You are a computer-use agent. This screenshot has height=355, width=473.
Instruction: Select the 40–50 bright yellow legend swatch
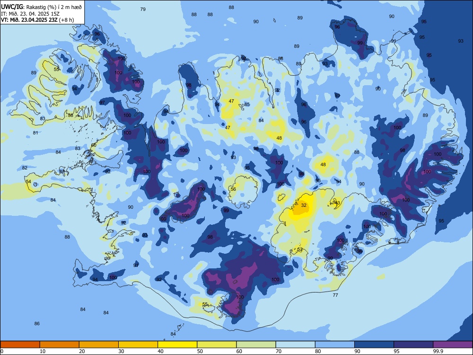tap(177, 345)
